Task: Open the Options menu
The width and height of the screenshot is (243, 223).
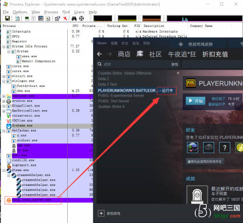Action: pyautogui.click(x=20, y=12)
